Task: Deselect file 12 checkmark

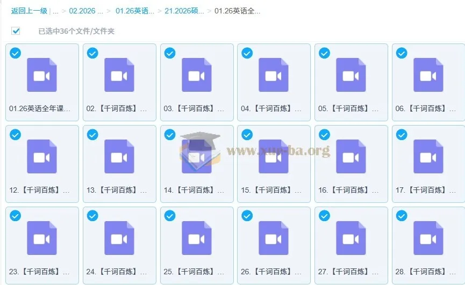Action: click(15, 135)
